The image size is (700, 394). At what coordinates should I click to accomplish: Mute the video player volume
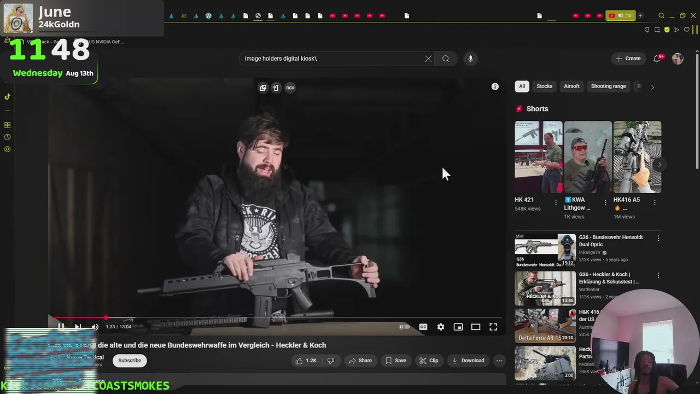95,327
